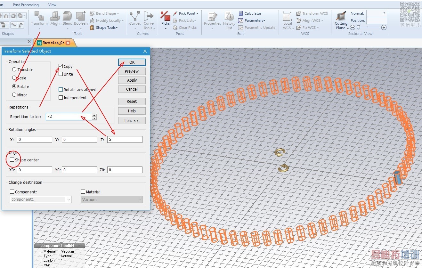Screen dimensions: 422x268
Task: Enable Rotate axis aligned
Action: point(61,90)
